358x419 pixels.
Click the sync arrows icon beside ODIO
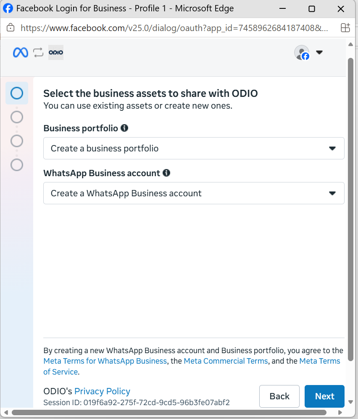click(x=38, y=52)
